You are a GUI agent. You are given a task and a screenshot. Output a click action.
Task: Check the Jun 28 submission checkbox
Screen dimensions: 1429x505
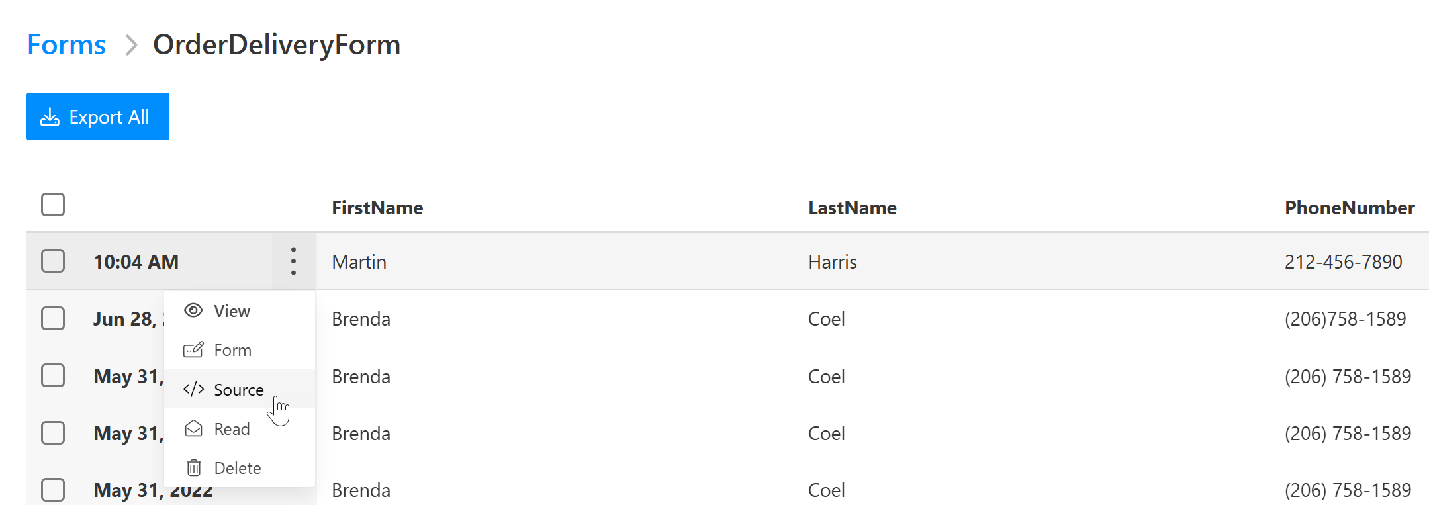(x=53, y=318)
